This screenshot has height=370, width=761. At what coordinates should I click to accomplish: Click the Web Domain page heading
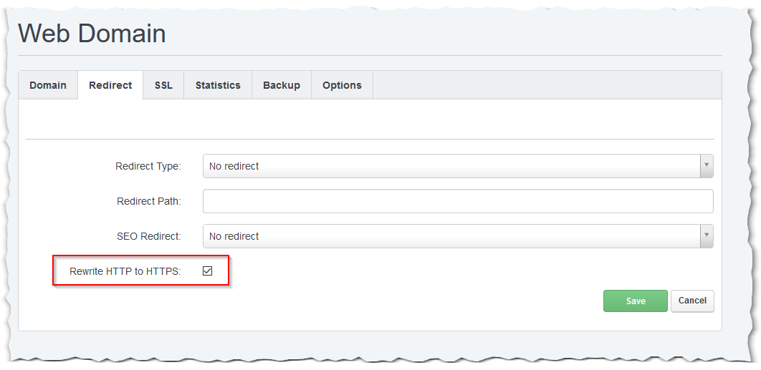tap(92, 34)
